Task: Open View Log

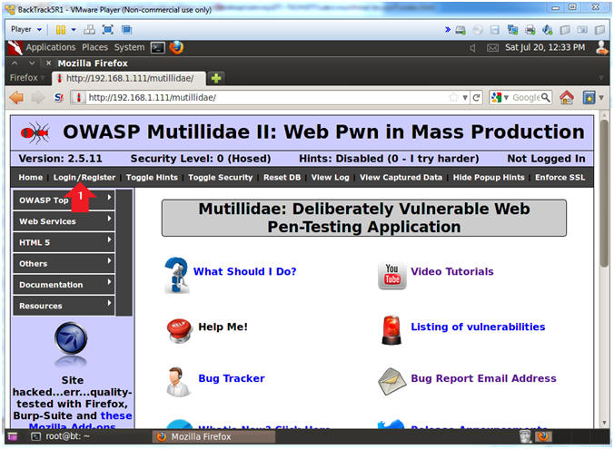Action: pos(330,177)
